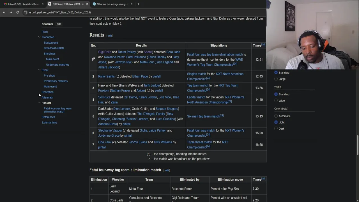The height and width of the screenshot is (202, 359).
Task: Open References in Contents
Action: [x=48, y=117]
